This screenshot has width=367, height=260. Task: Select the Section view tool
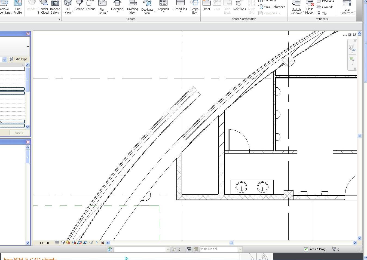tap(79, 6)
